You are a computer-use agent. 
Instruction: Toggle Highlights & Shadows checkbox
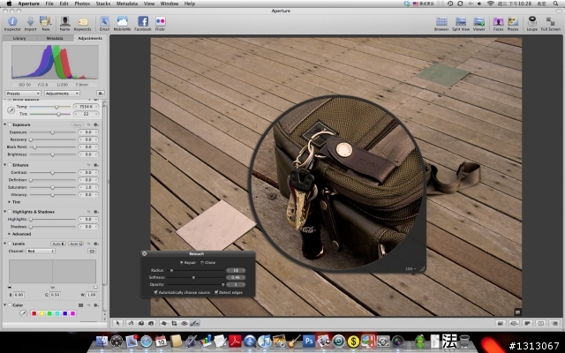coord(10,212)
